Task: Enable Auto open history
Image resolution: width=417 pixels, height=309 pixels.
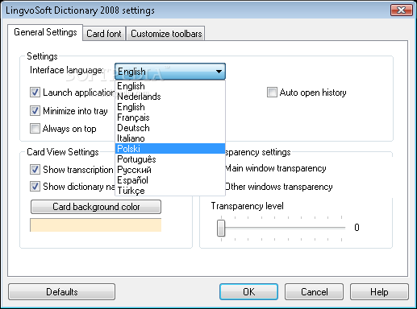Action: (x=272, y=93)
